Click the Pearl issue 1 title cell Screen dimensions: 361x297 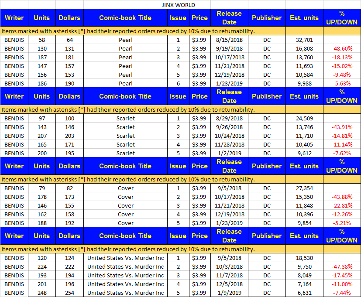tap(125, 40)
